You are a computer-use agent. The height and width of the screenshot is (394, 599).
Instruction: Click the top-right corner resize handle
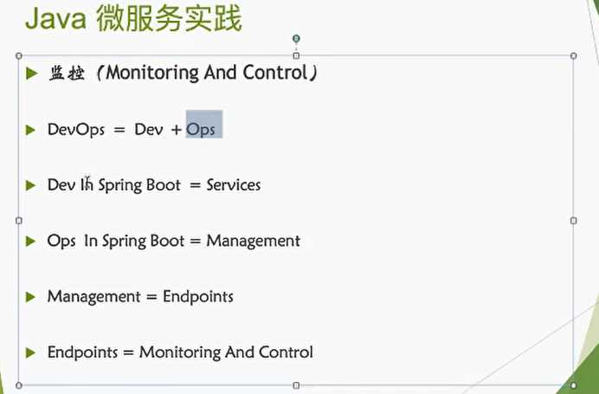tap(573, 55)
